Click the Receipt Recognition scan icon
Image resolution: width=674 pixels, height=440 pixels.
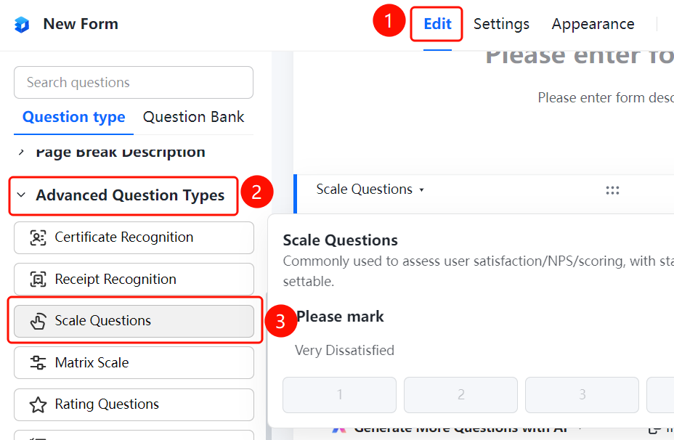pos(38,280)
